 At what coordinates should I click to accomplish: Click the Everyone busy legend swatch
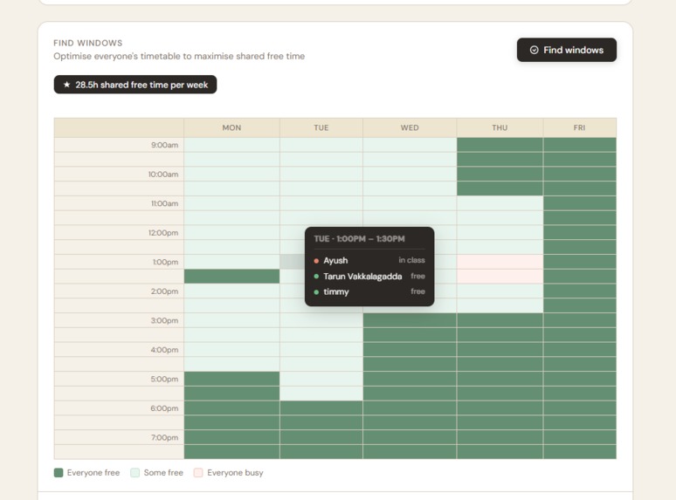click(x=198, y=472)
